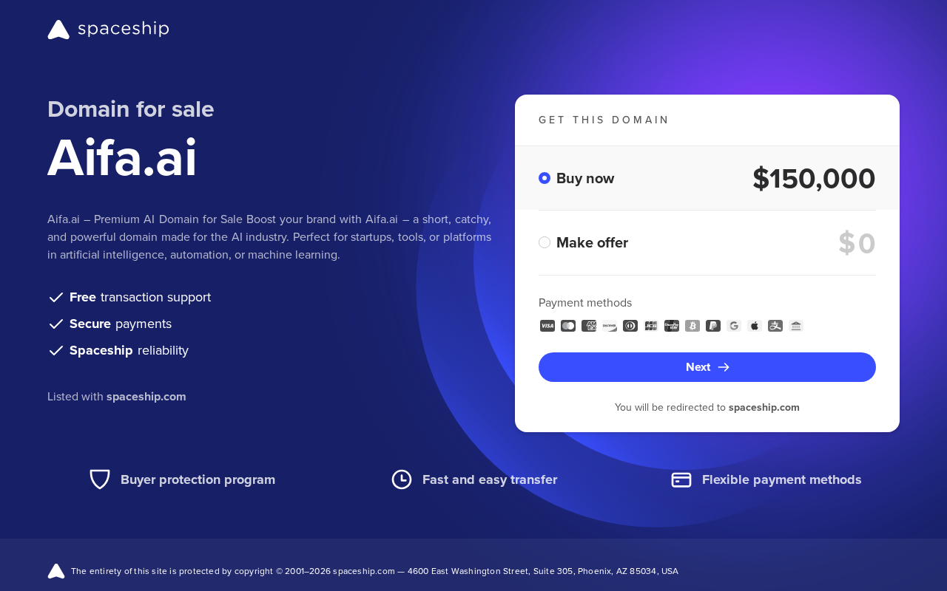947x591 pixels.
Task: Click the Alipay payment icon
Action: (775, 326)
